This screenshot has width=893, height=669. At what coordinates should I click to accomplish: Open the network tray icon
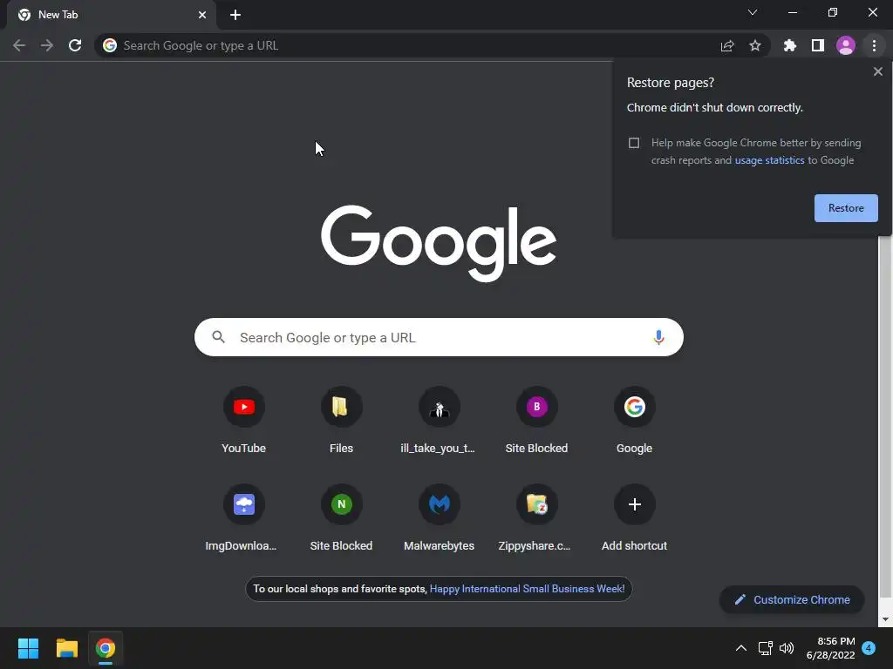point(765,648)
